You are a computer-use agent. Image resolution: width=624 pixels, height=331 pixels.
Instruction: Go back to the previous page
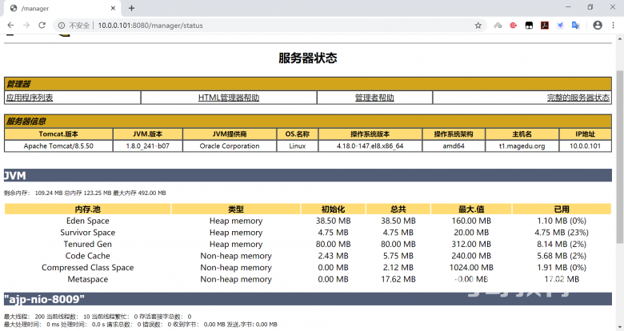click(10, 25)
